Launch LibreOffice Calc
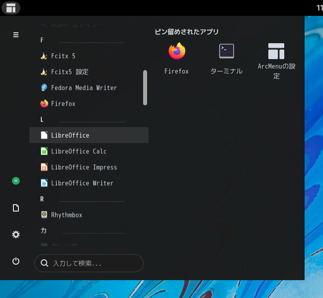 click(89, 151)
